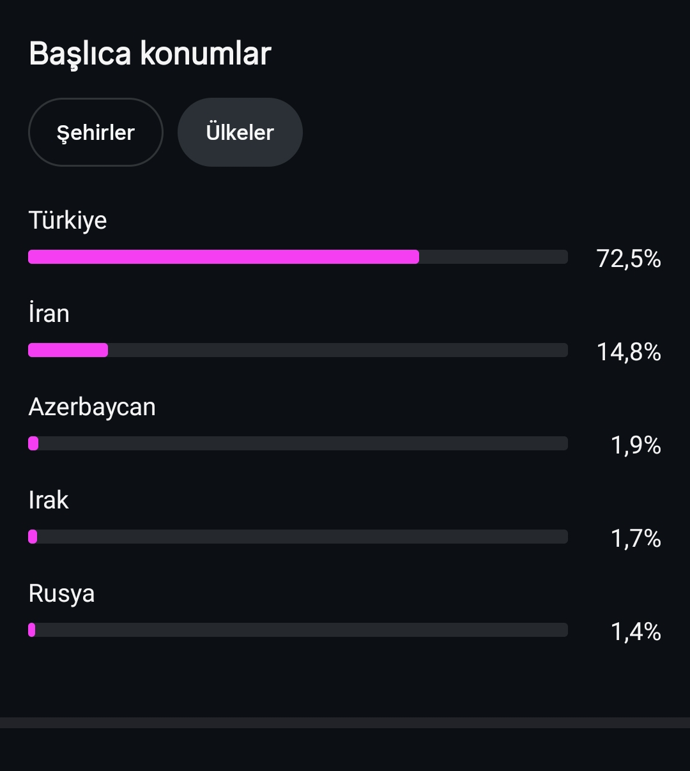Screen dimensions: 690x771
Task: Select the Irak country label
Action: pos(49,500)
